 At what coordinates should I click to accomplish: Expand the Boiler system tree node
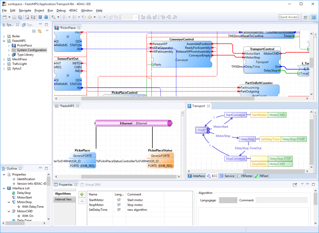[4, 36]
